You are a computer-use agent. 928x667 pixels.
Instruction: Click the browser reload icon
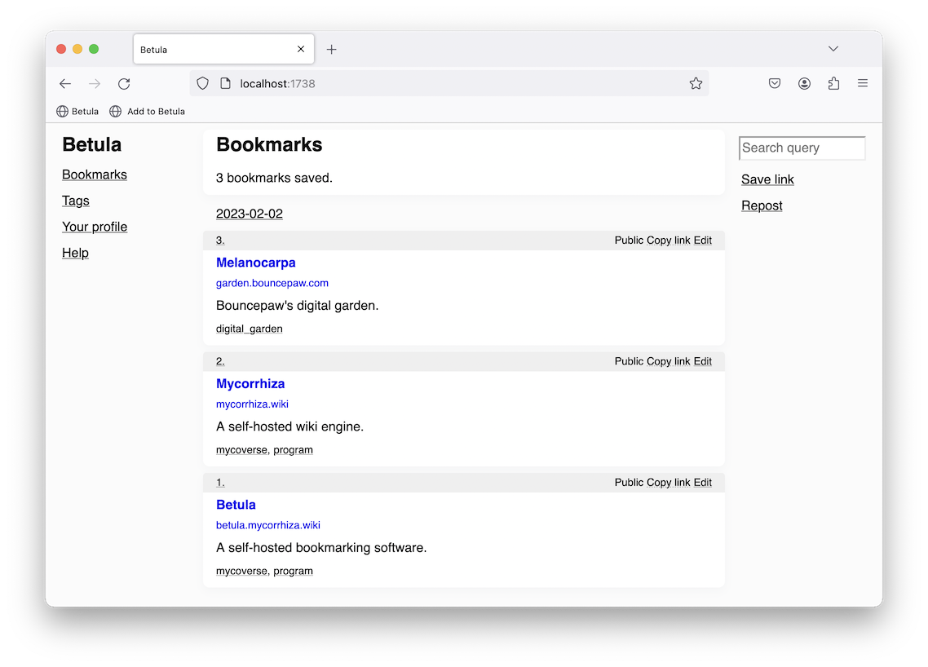(124, 84)
